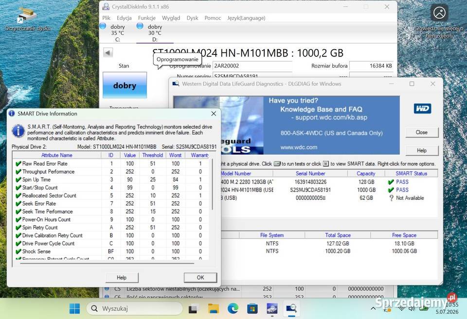Show hidden system tray icons

click(x=373, y=309)
